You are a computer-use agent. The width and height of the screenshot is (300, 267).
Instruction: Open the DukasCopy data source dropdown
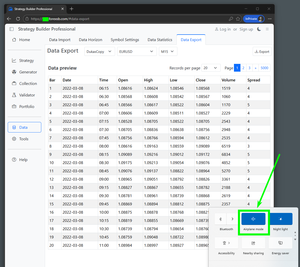click(99, 52)
